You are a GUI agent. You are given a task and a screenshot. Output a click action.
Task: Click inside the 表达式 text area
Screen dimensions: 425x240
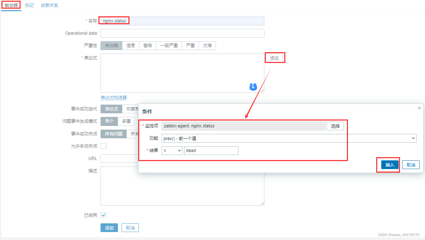tap(182, 73)
